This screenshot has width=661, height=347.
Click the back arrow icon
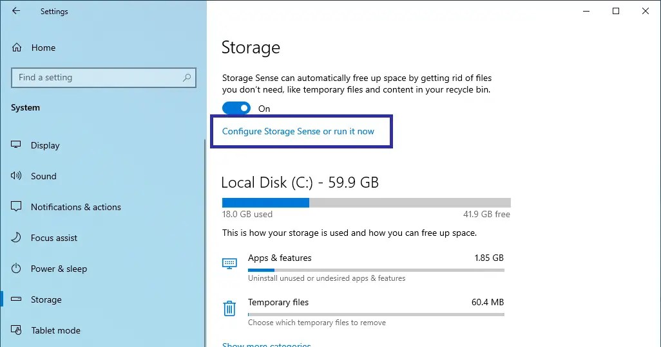[15, 12]
